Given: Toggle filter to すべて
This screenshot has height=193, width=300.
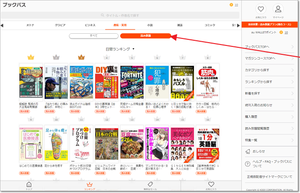Looking at the screenshot, I should click(x=94, y=36).
